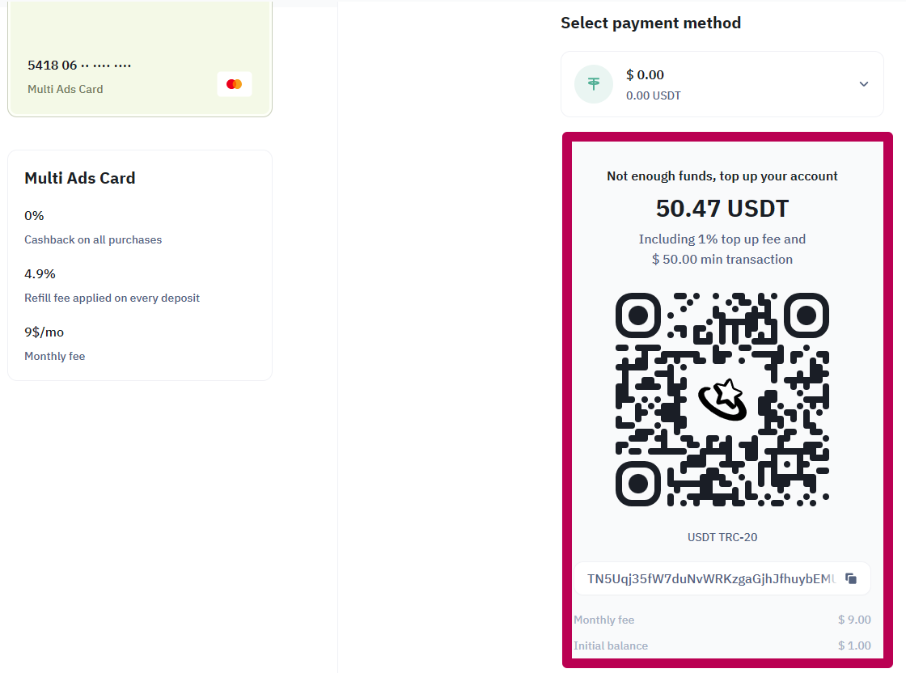Image resolution: width=906 pixels, height=673 pixels.
Task: Open the $ 0.00 USDT payment selector
Action: click(x=722, y=84)
